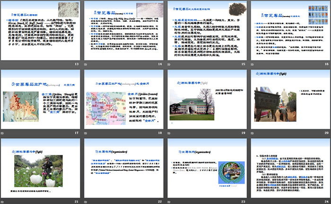This screenshot has height=204, width=331.
Task: Select slide 22 thumbnail about drug control organization
Action: pyautogui.click(x=124, y=168)
